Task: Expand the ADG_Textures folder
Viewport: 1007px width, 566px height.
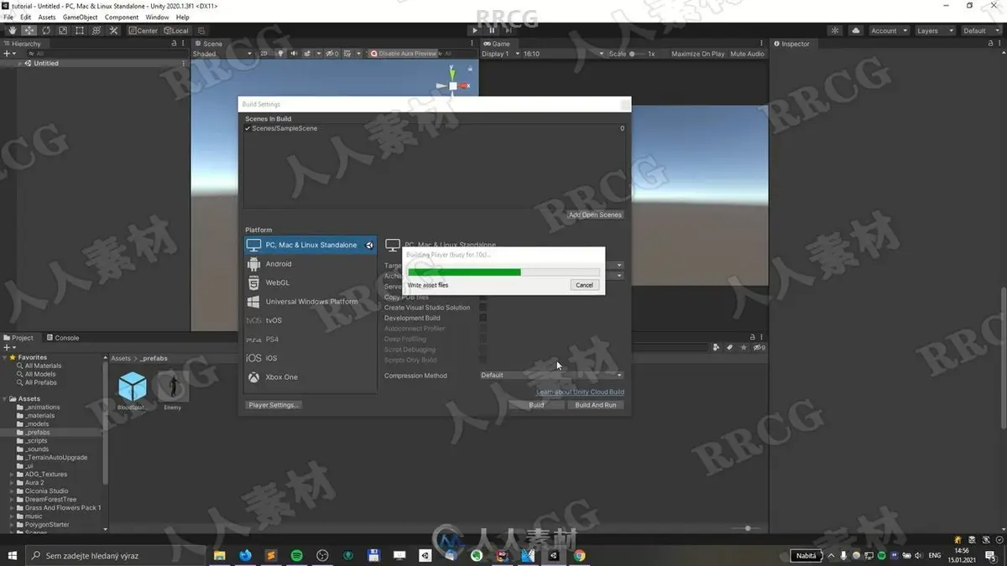Action: 13,475
